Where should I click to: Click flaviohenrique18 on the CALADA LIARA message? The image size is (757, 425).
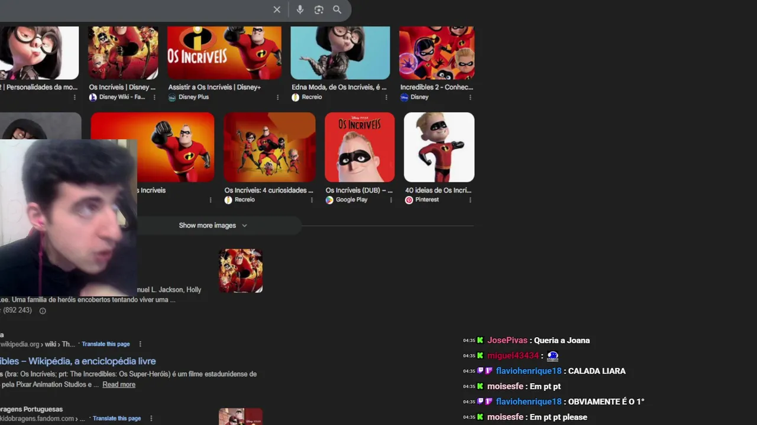pyautogui.click(x=529, y=371)
